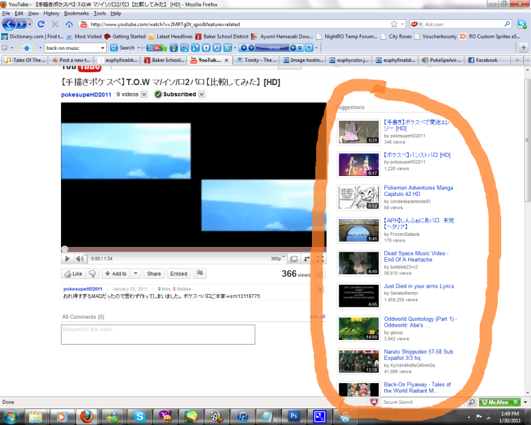531x425 pixels.
Task: Click the McAfee shield icon in status bar
Action: pos(374,402)
